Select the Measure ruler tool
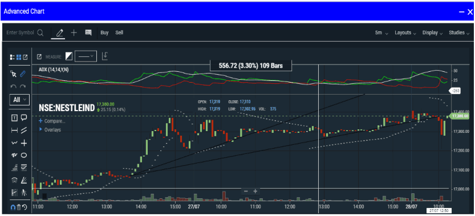 click(x=23, y=74)
